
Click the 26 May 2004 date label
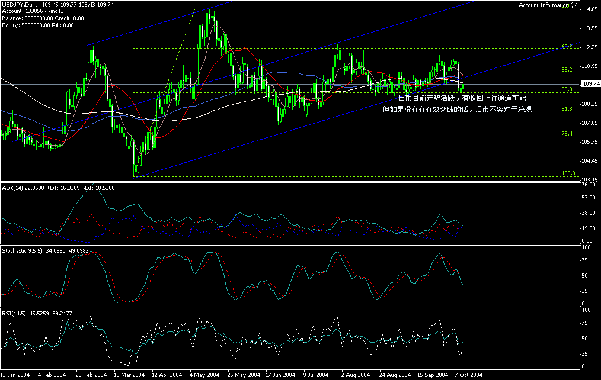click(244, 375)
